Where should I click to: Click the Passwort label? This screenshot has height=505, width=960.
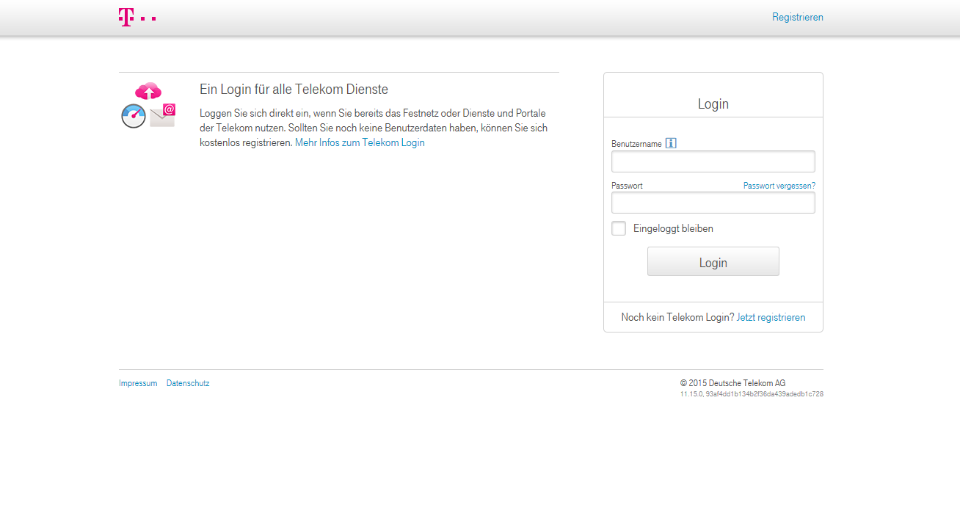[x=627, y=186]
